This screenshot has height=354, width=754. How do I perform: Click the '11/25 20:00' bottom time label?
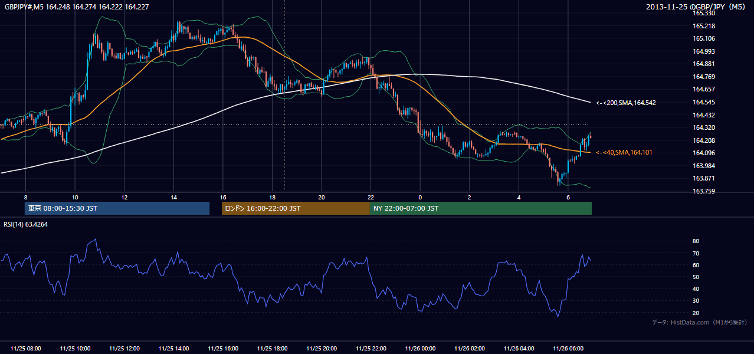[322, 349]
